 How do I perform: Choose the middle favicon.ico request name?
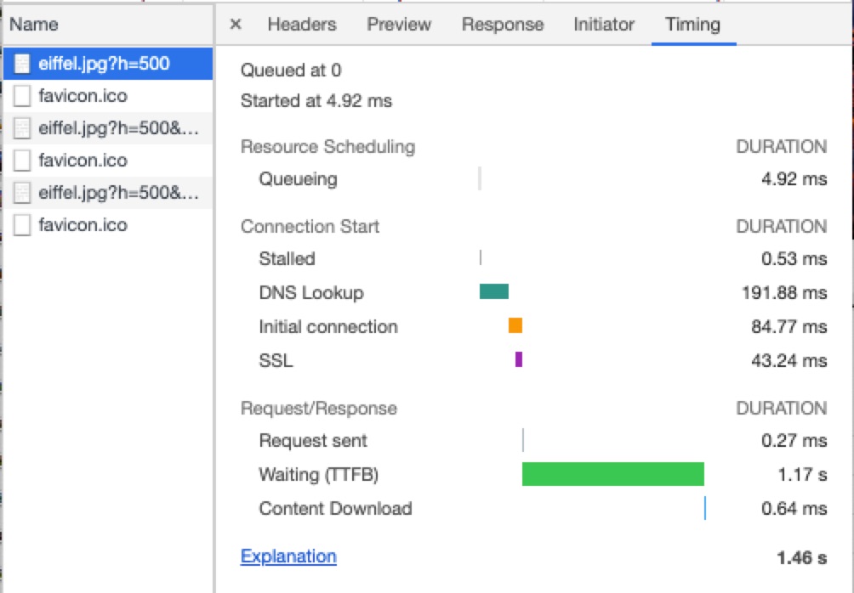83,161
